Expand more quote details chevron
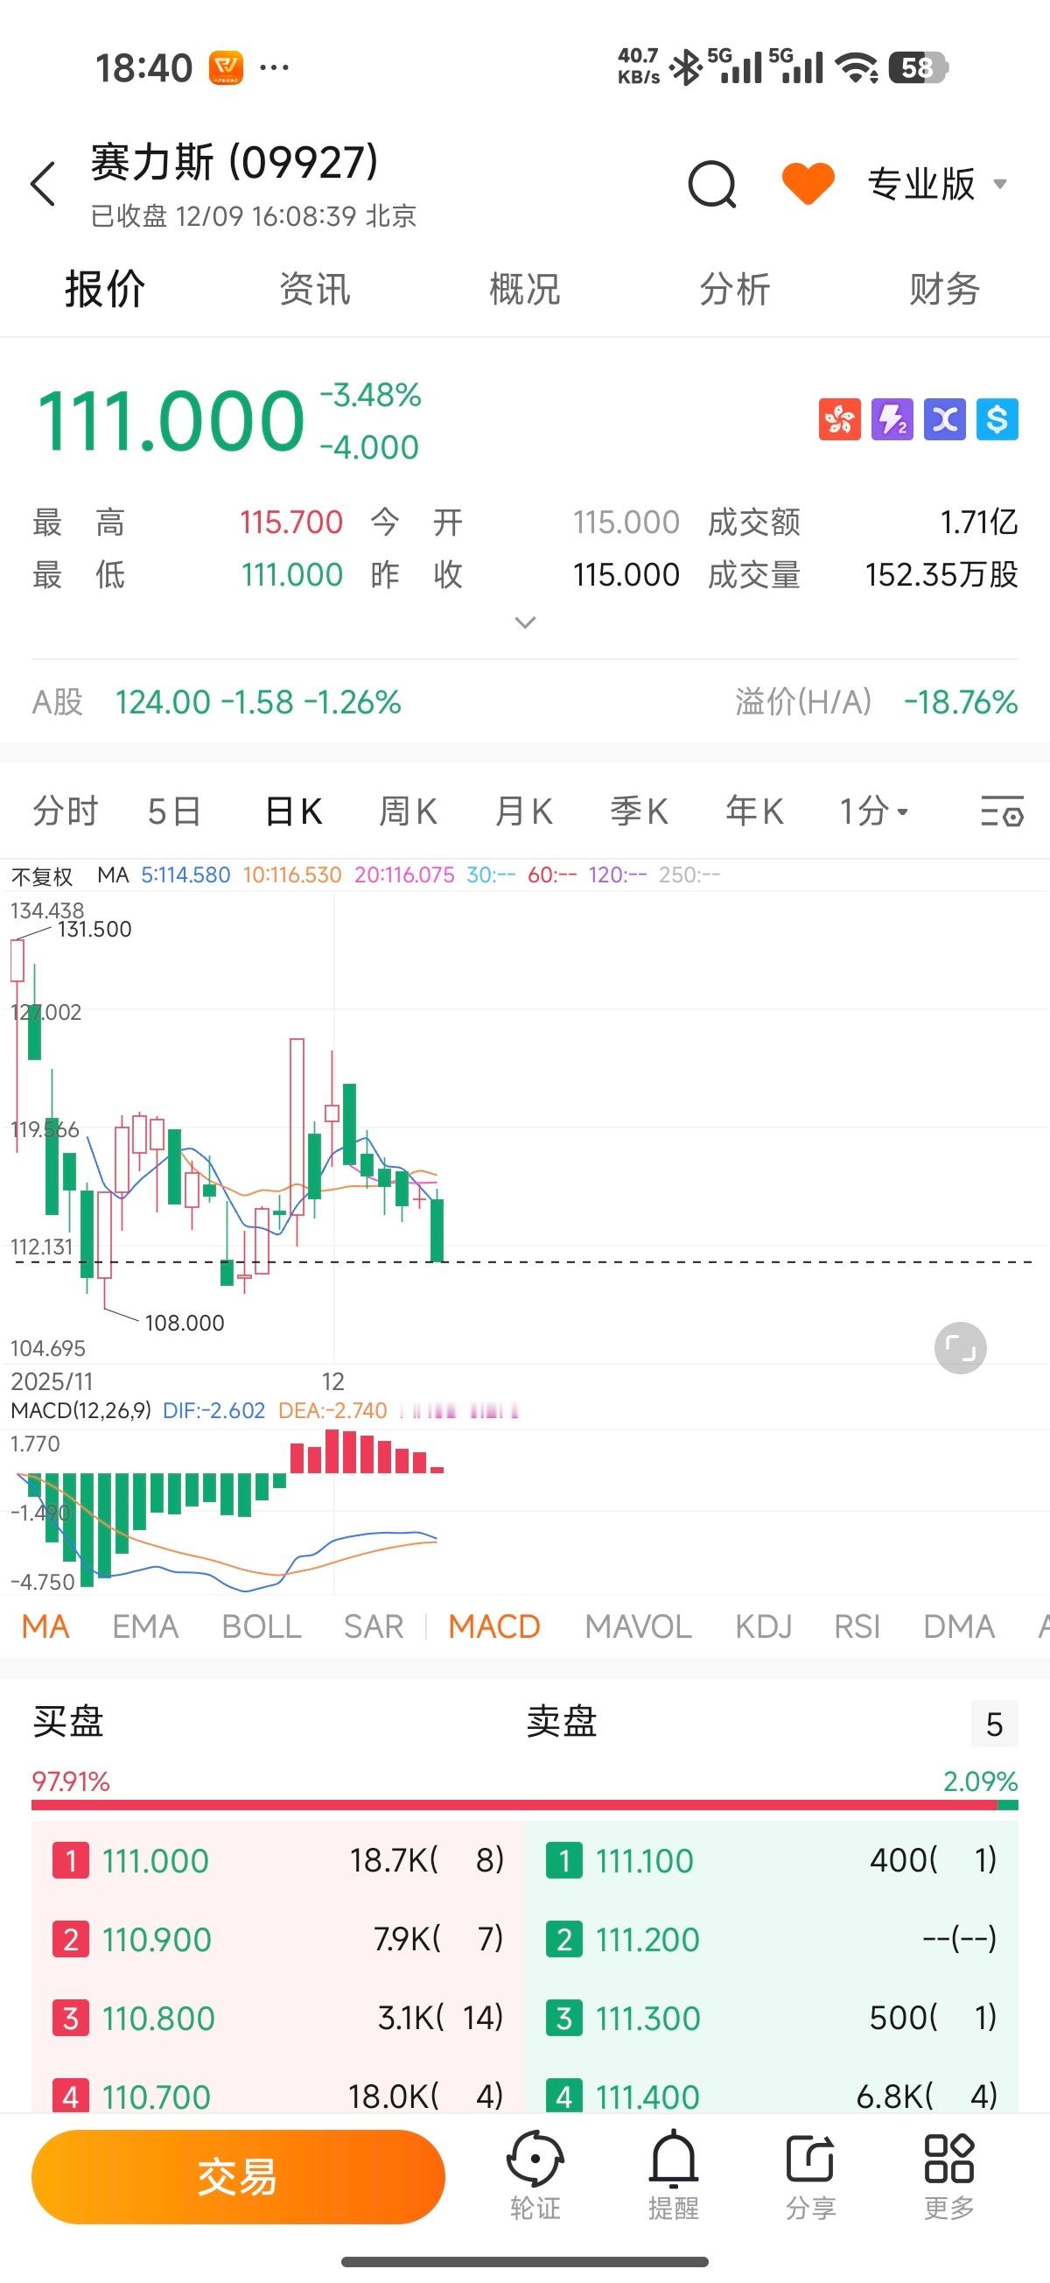 click(x=526, y=622)
